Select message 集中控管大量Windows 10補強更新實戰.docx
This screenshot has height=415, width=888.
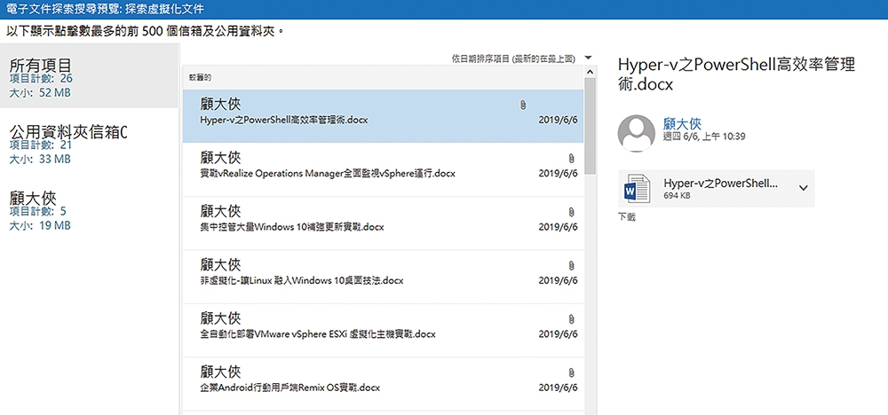(382, 223)
